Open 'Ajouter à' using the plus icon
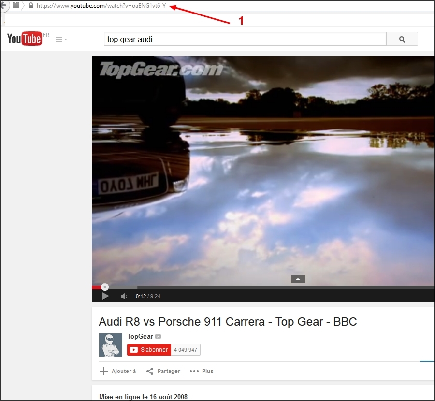Image resolution: width=435 pixels, height=401 pixels. click(x=103, y=371)
